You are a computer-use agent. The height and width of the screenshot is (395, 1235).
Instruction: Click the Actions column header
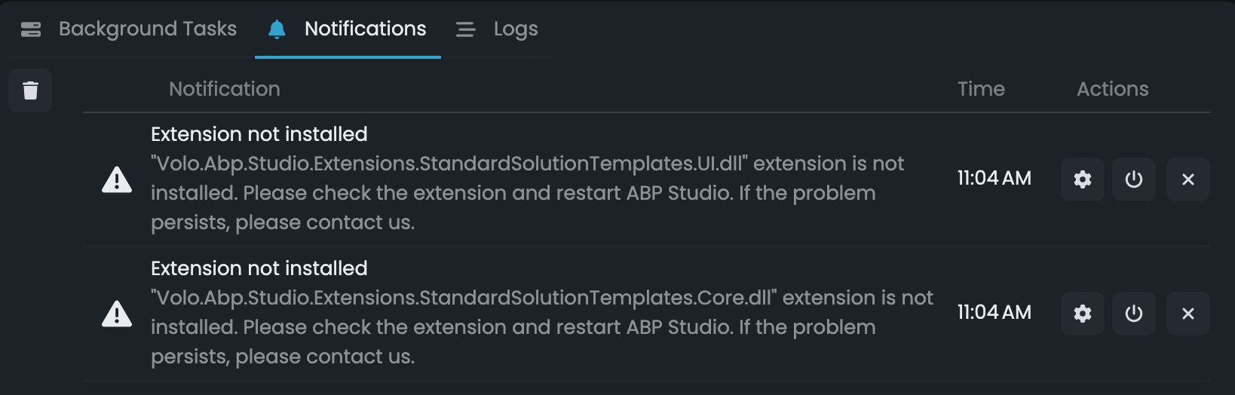pyautogui.click(x=1112, y=89)
